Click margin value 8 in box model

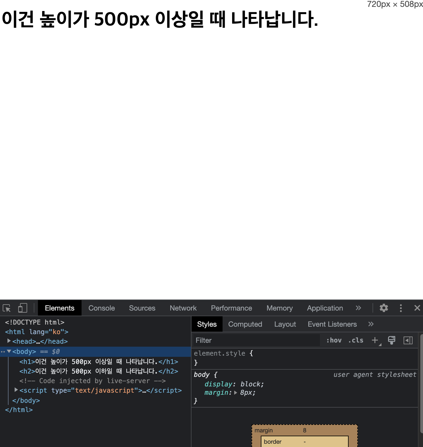click(305, 430)
